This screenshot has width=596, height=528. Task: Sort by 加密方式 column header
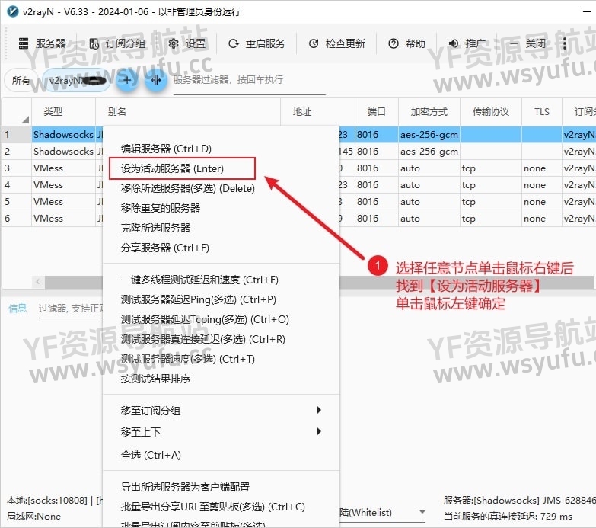point(429,111)
